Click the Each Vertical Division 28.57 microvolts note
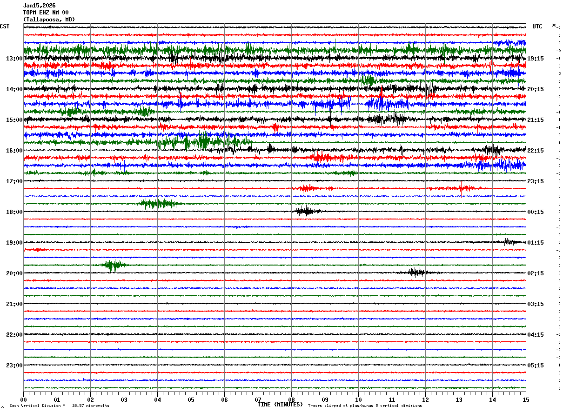This screenshot has height=412, width=563. click(59, 405)
